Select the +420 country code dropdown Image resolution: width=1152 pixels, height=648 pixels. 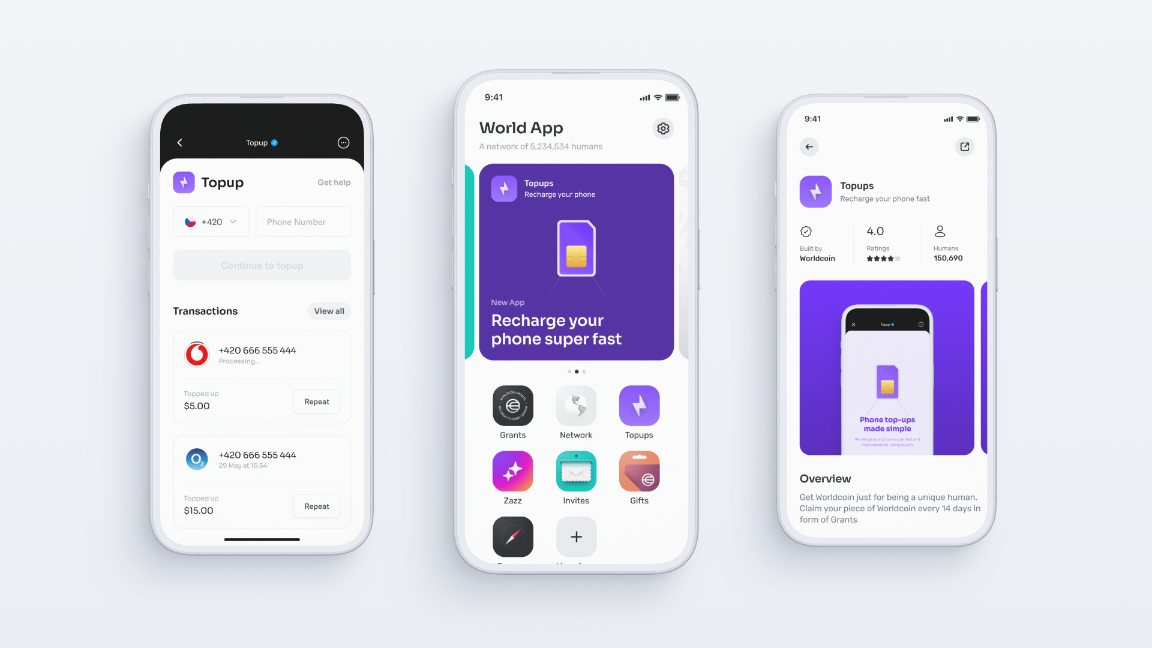tap(209, 221)
